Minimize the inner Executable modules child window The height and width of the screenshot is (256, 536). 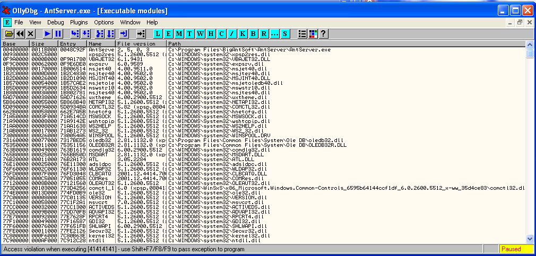click(x=511, y=23)
